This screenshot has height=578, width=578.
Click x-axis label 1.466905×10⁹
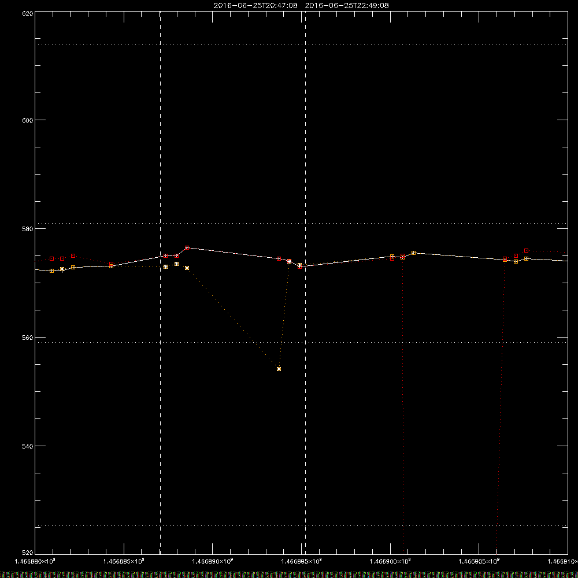(x=479, y=561)
